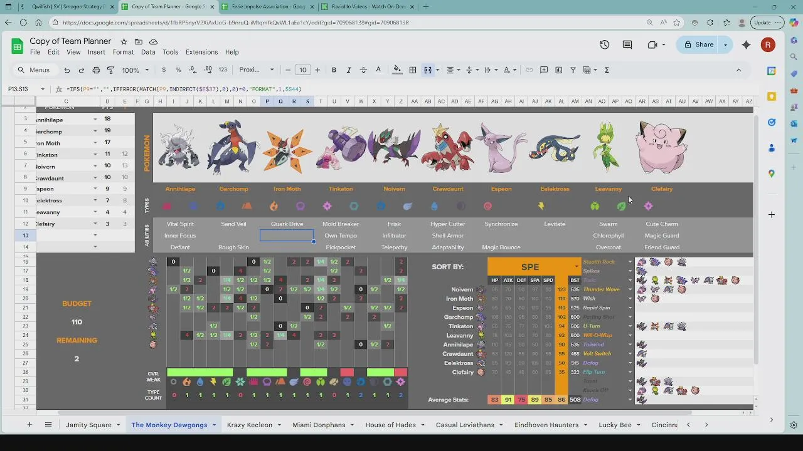Viewport: 803px width, 451px height.
Task: Decrease decimal places
Action: pyautogui.click(x=193, y=70)
